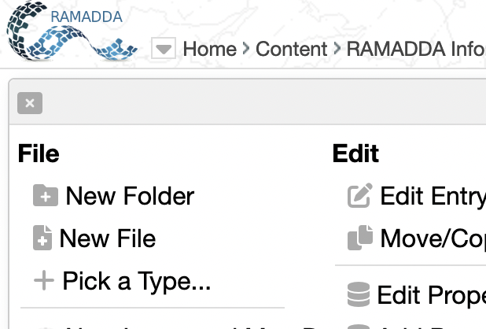This screenshot has width=486, height=329.
Task: Open the Pick a Type... option
Action: pyautogui.click(x=137, y=281)
